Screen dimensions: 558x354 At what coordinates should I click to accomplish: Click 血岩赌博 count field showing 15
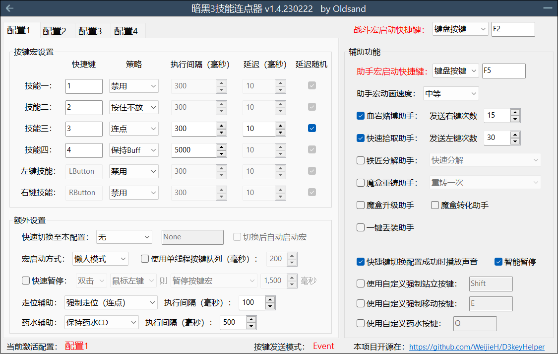[x=497, y=115]
